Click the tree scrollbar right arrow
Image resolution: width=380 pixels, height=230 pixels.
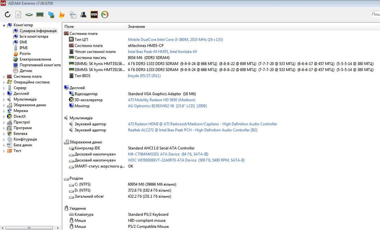coord(58,228)
